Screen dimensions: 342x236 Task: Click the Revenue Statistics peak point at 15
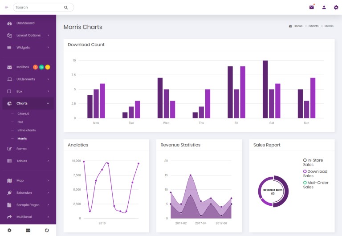pyautogui.click(x=191, y=175)
